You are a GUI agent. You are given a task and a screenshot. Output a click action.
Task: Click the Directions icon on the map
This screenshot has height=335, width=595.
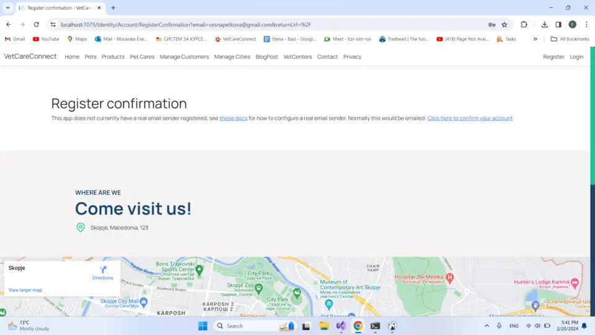[103, 270]
